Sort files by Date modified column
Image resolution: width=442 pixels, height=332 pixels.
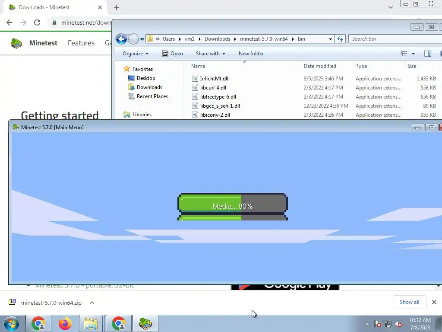pyautogui.click(x=320, y=66)
